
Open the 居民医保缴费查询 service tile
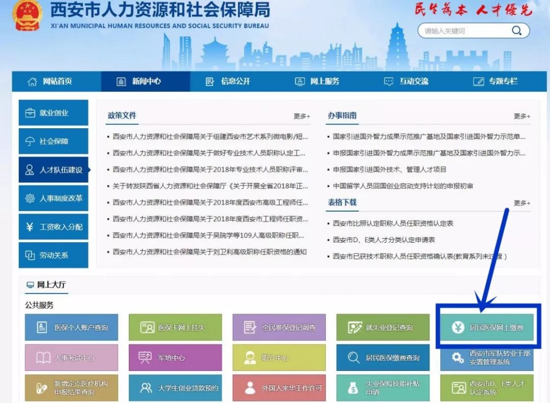click(383, 357)
